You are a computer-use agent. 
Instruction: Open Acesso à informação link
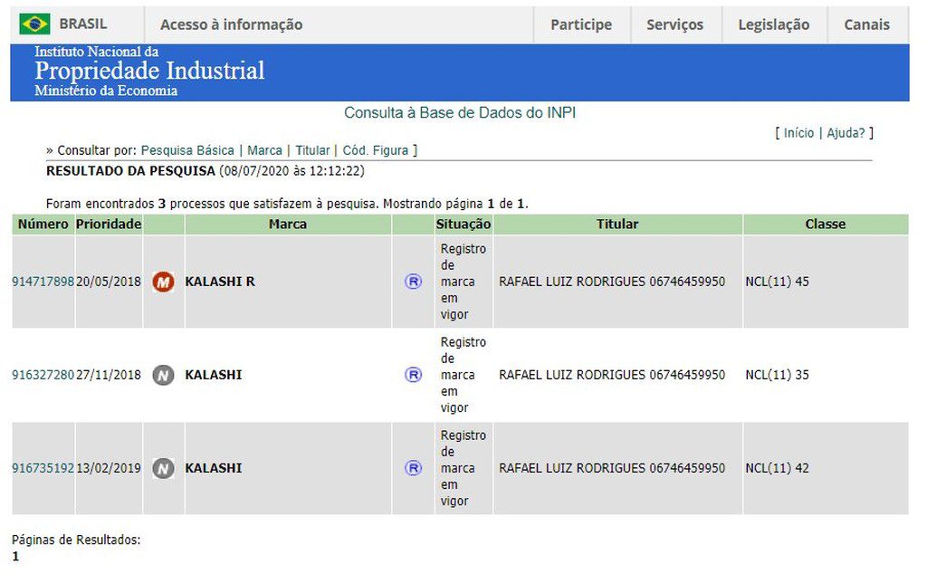click(231, 24)
